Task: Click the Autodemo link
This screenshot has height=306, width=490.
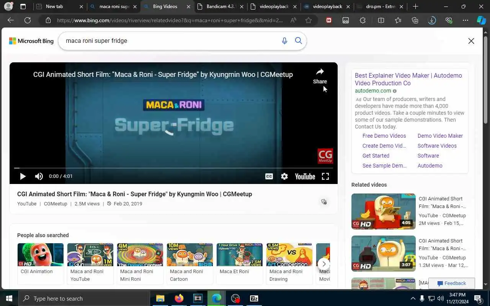Action: point(430,166)
